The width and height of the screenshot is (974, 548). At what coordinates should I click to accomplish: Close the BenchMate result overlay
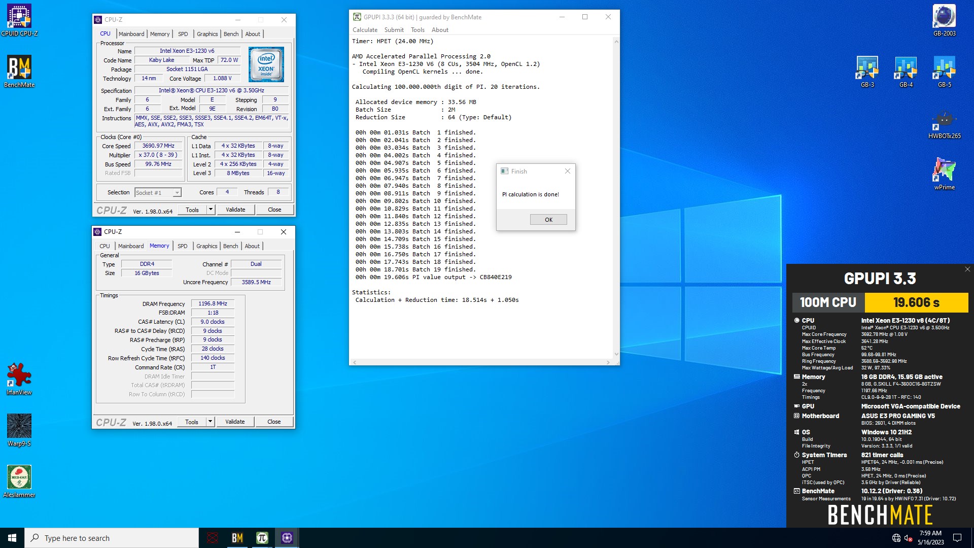967,269
